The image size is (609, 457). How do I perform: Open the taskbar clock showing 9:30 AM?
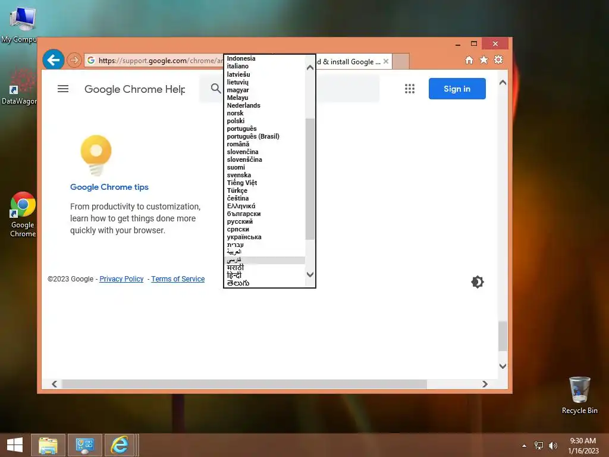(583, 445)
